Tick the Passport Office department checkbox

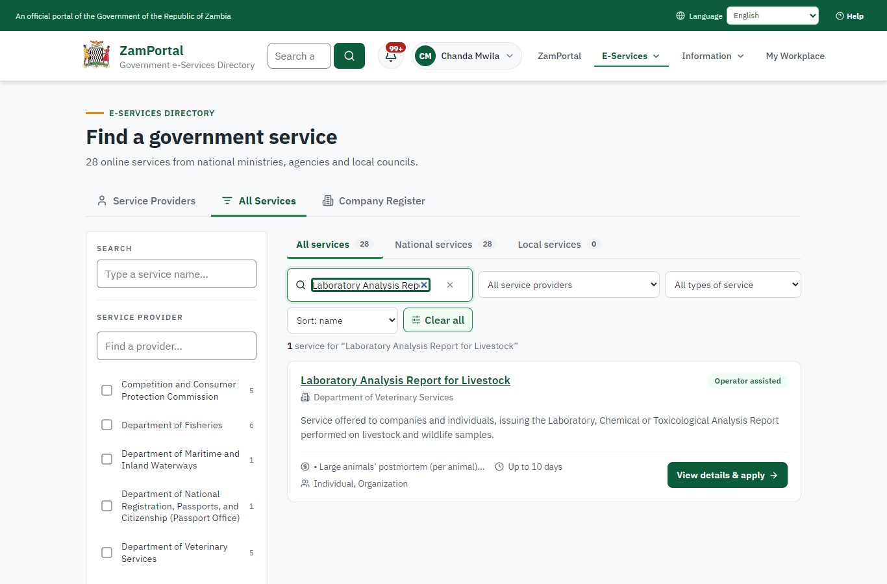[x=107, y=505]
